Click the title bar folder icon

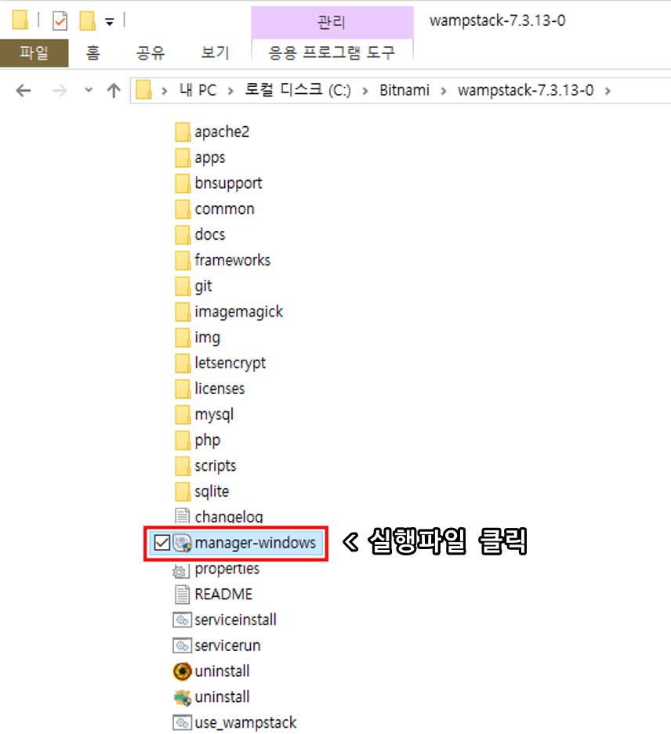pos(20,20)
